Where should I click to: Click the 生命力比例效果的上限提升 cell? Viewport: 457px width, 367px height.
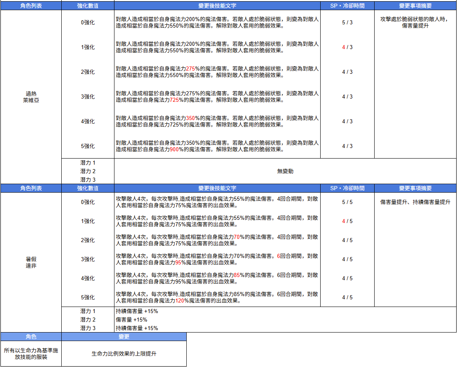tap(124, 354)
